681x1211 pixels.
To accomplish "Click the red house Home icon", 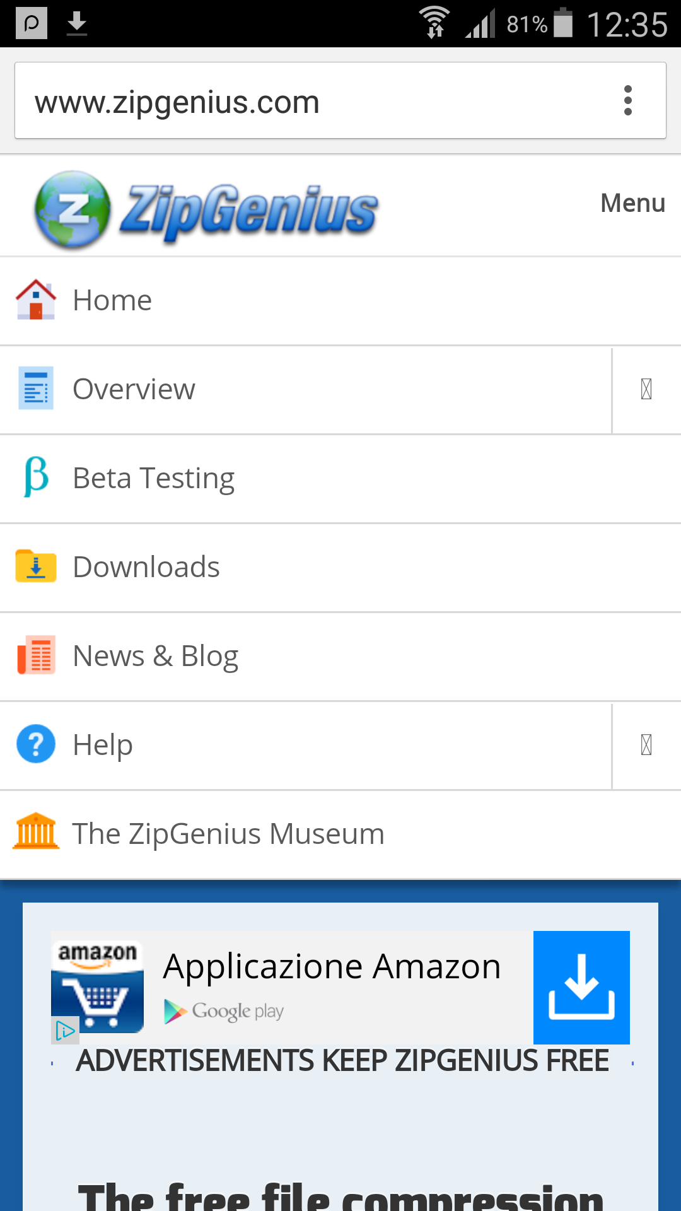I will [36, 300].
